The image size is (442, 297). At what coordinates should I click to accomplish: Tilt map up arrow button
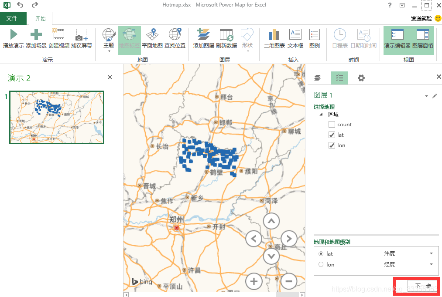(271, 221)
